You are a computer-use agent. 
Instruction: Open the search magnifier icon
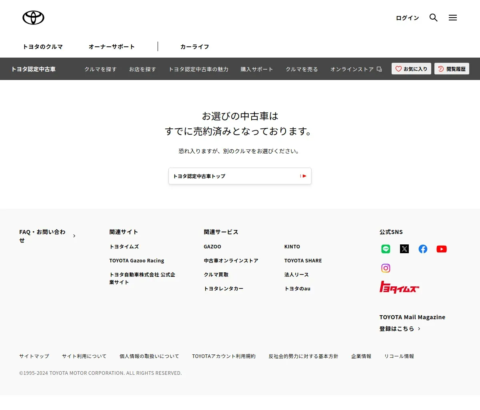tap(434, 18)
